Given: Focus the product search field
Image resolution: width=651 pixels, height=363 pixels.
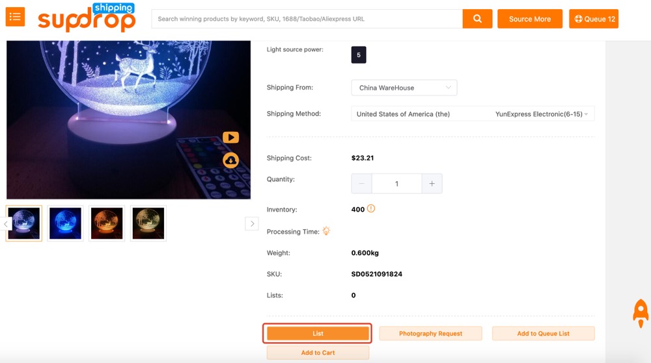Looking at the screenshot, I should tap(307, 19).
